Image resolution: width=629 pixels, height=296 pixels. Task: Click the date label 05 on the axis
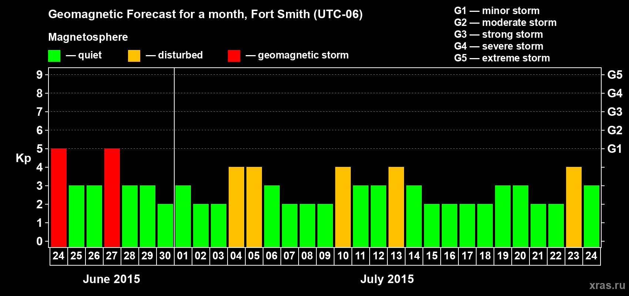[x=254, y=256]
